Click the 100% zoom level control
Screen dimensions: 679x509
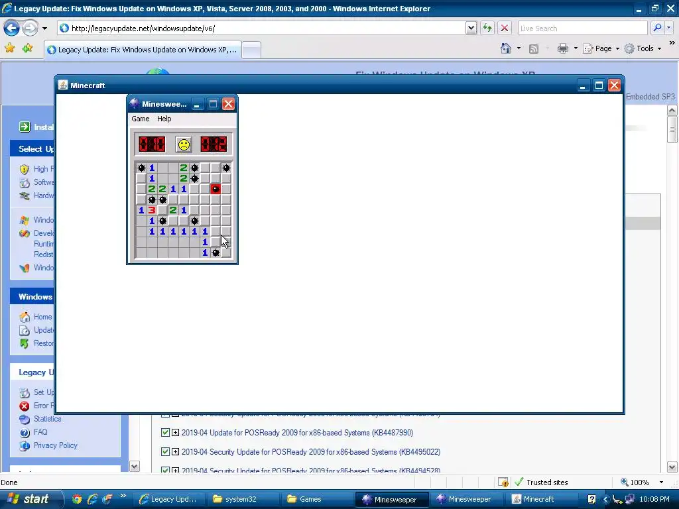pyautogui.click(x=635, y=482)
